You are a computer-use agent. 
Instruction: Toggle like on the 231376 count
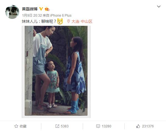click(145, 126)
